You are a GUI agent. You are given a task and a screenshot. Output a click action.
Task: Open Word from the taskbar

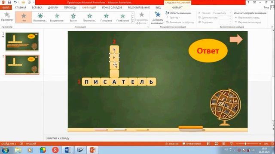[68, 150]
